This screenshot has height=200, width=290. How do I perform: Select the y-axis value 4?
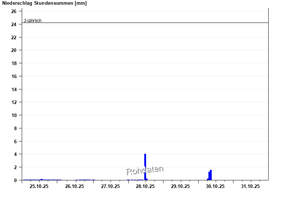15,154
